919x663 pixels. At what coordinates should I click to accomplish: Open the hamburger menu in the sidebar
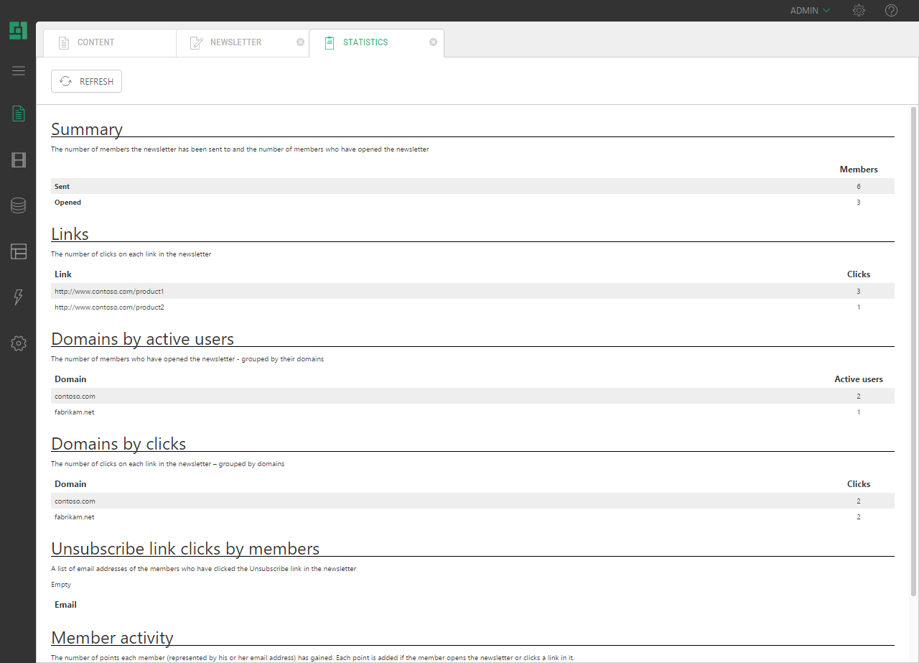click(x=19, y=70)
